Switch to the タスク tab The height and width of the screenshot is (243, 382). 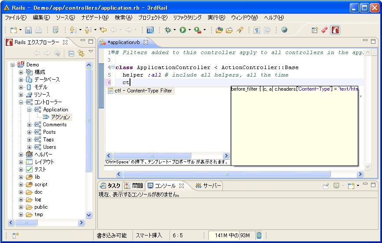point(110,186)
